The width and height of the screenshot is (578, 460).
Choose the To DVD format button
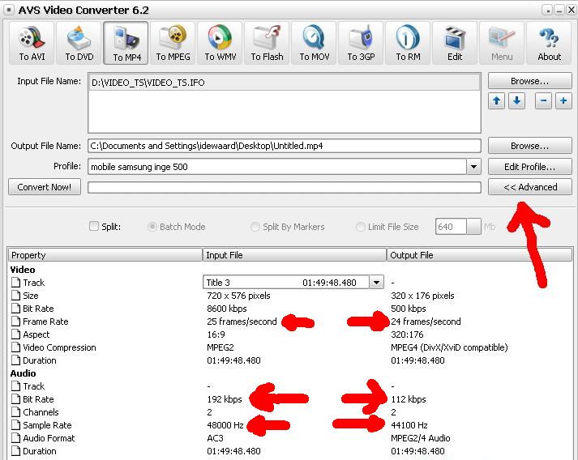pos(79,43)
